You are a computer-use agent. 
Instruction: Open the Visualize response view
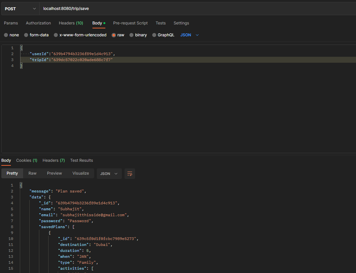click(x=81, y=173)
